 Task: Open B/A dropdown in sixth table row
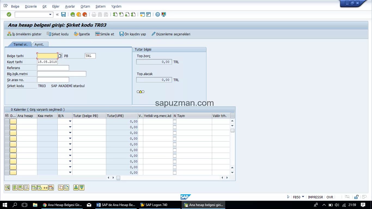[70, 150]
